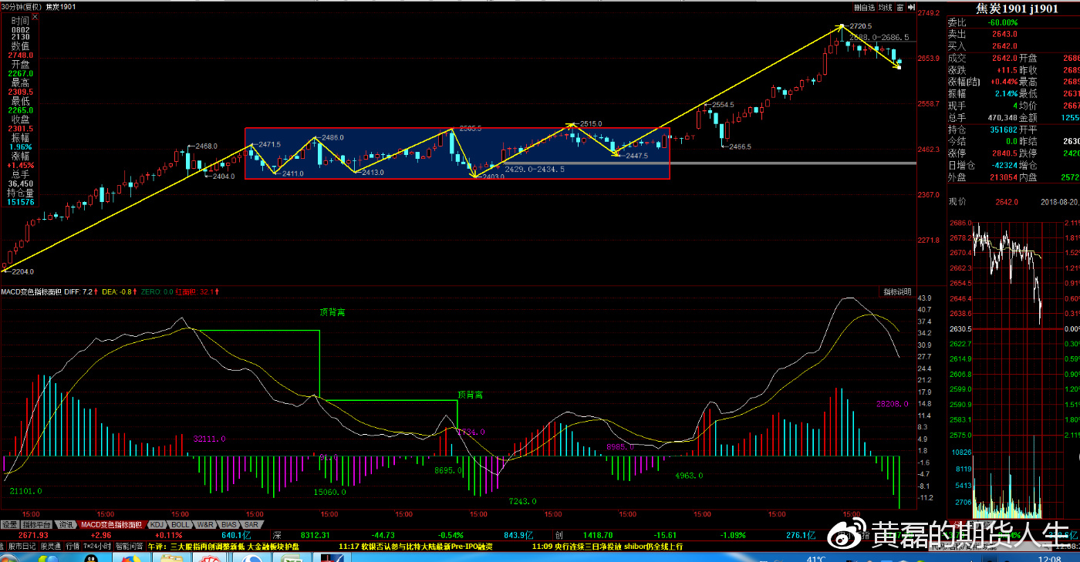
Task: Click the 窗 window layout button
Action: click(x=899, y=8)
